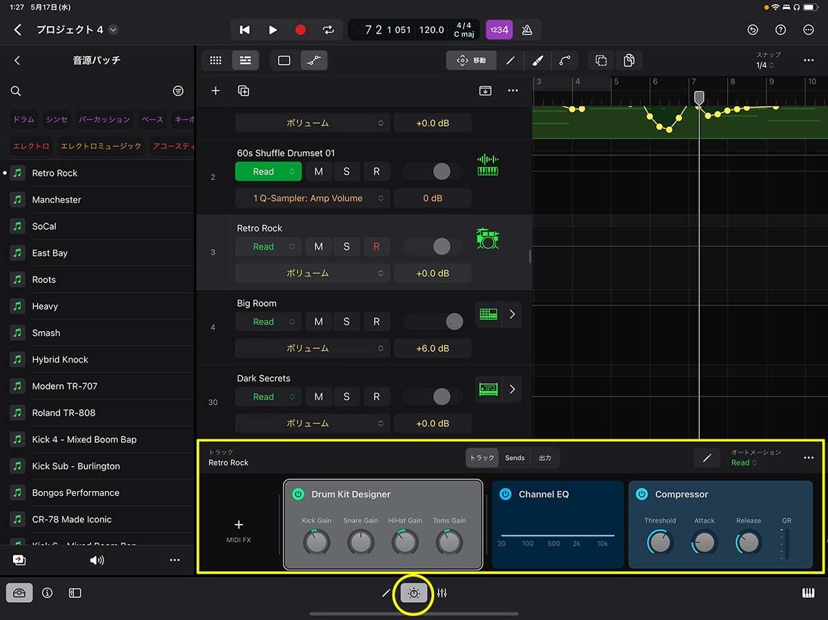Expand the Dark Secrets track stack arrow

point(512,390)
